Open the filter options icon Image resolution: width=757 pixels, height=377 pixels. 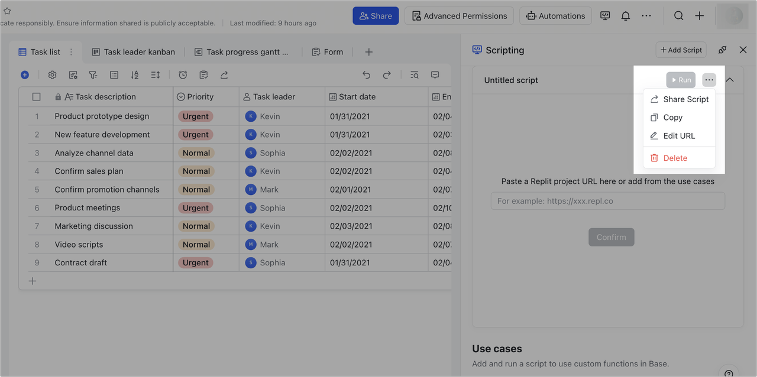(92, 75)
